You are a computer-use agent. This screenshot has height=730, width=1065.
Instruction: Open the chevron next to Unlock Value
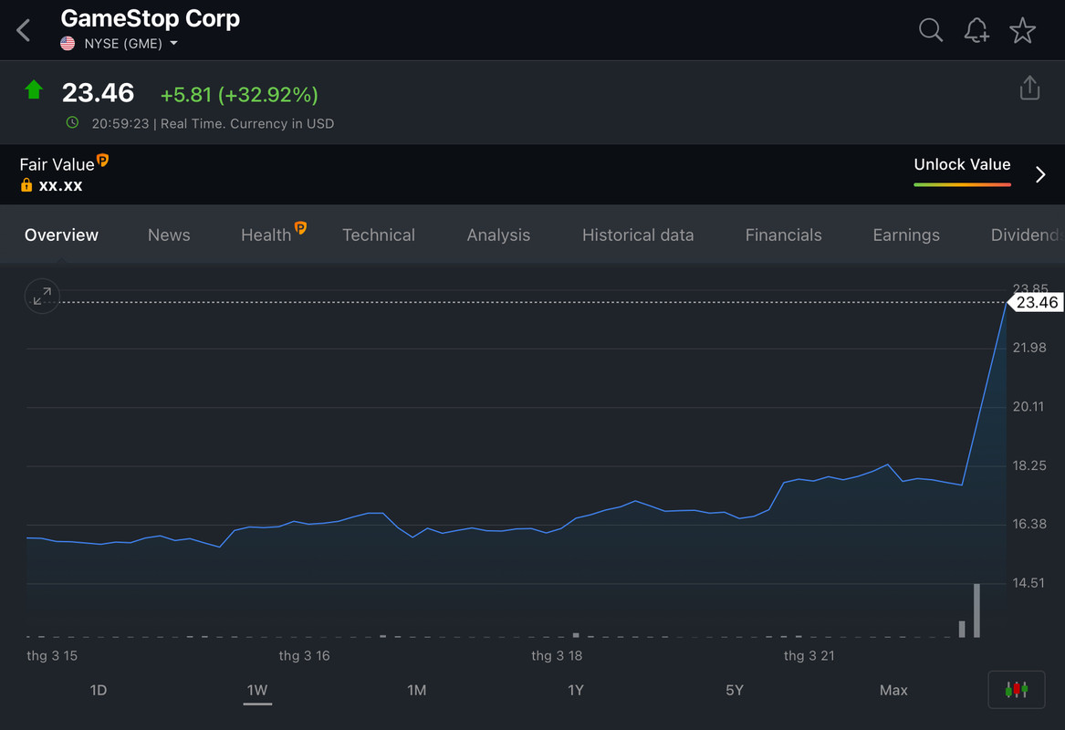click(1039, 174)
